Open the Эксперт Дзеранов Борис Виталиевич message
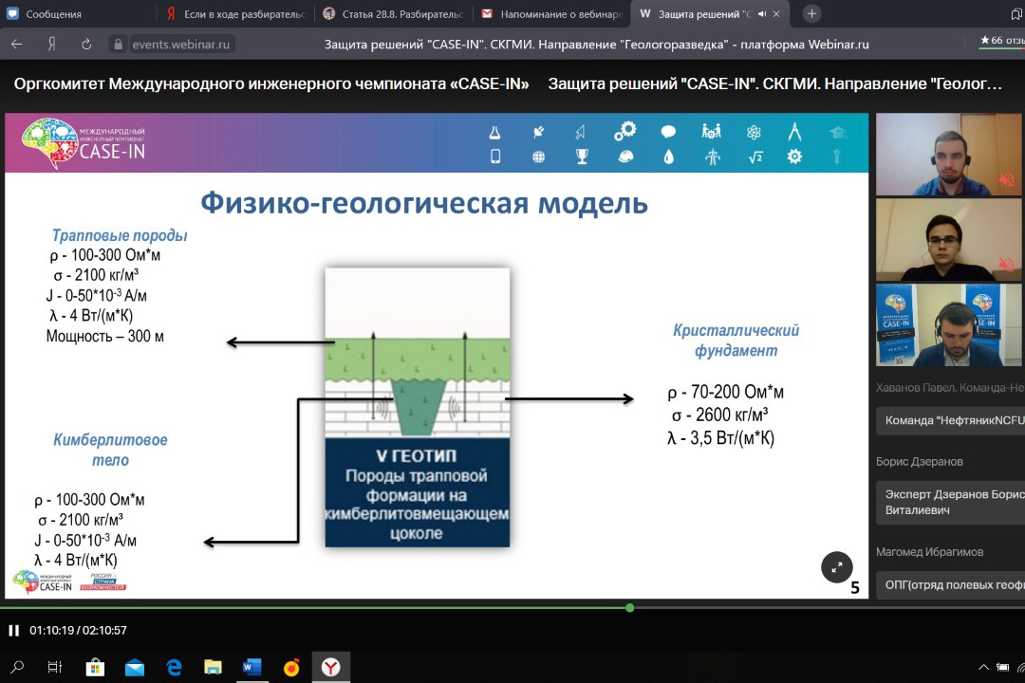The image size is (1025, 683). click(x=950, y=503)
